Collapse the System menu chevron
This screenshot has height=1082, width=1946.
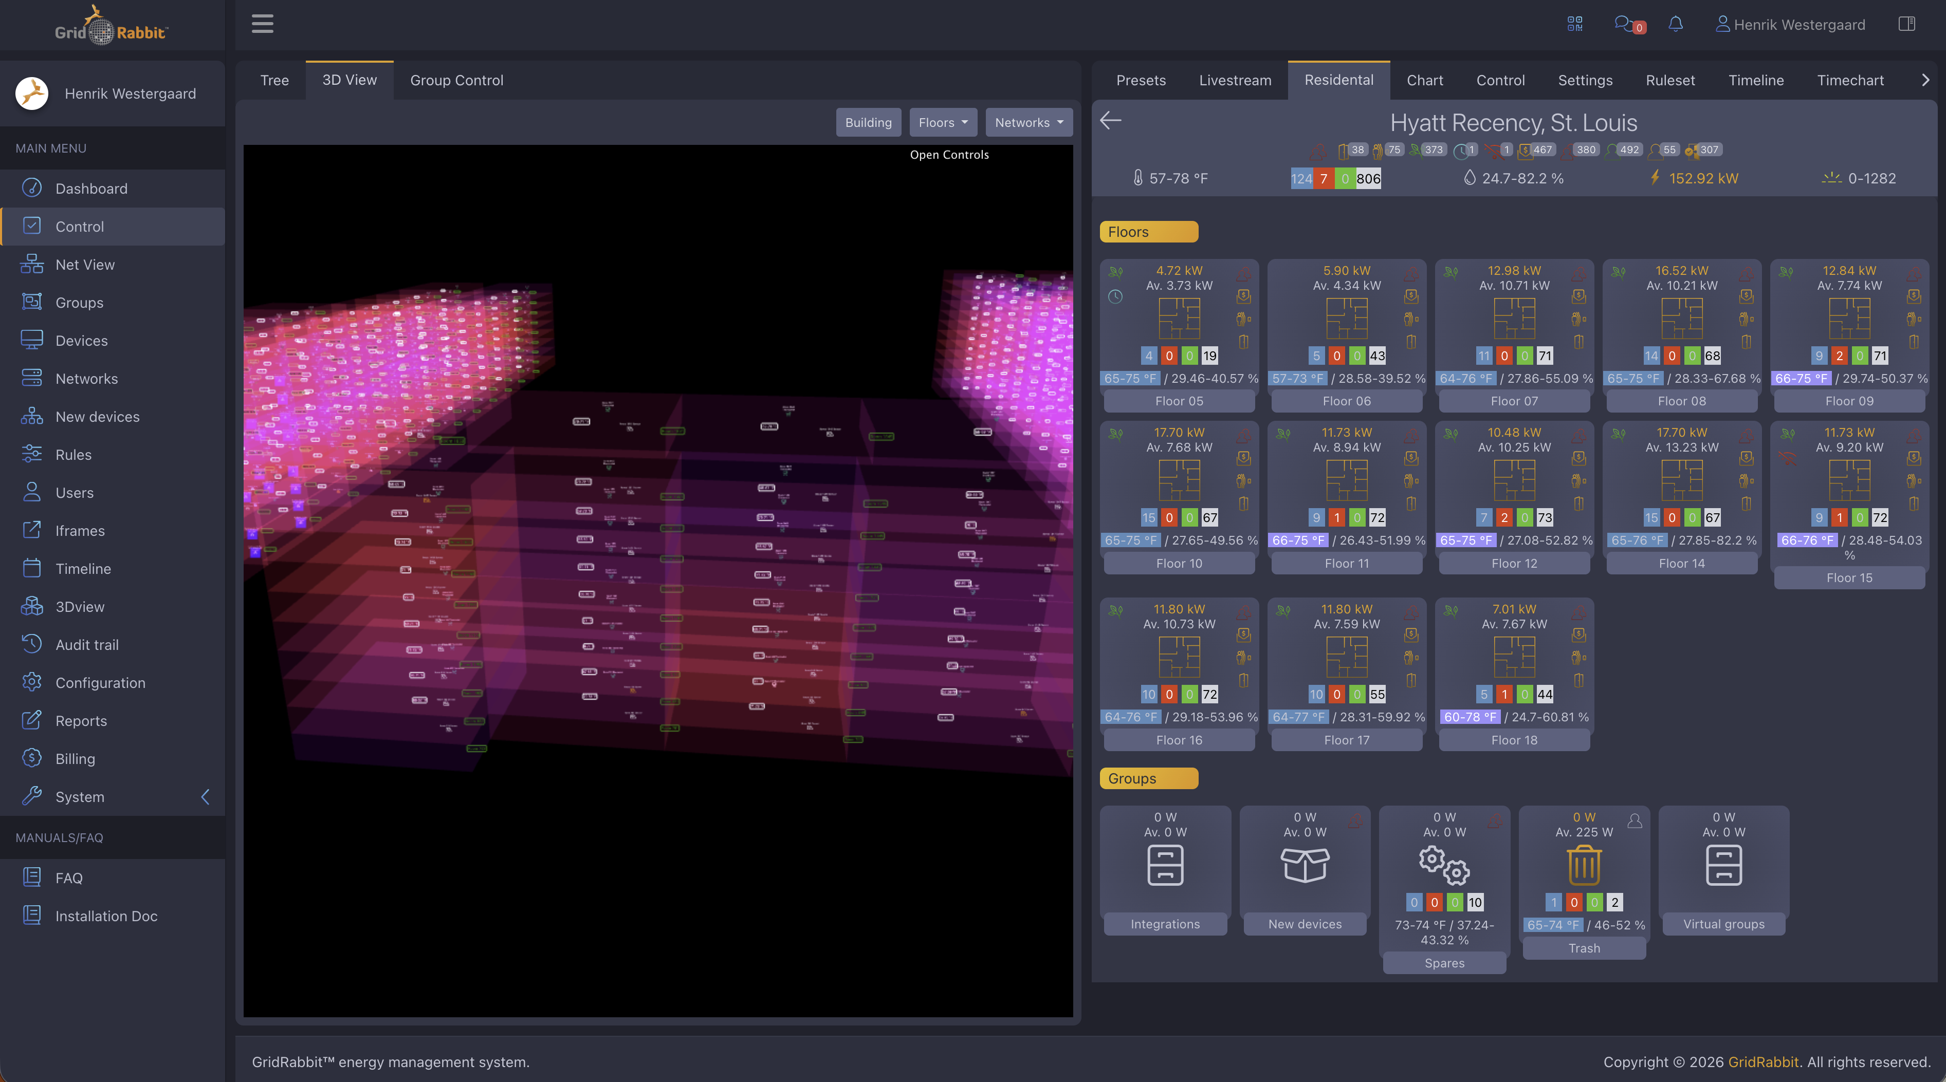pyautogui.click(x=205, y=796)
